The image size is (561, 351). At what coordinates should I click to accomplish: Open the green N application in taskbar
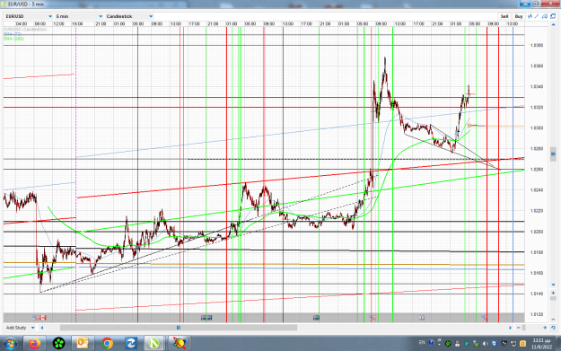click(x=154, y=344)
